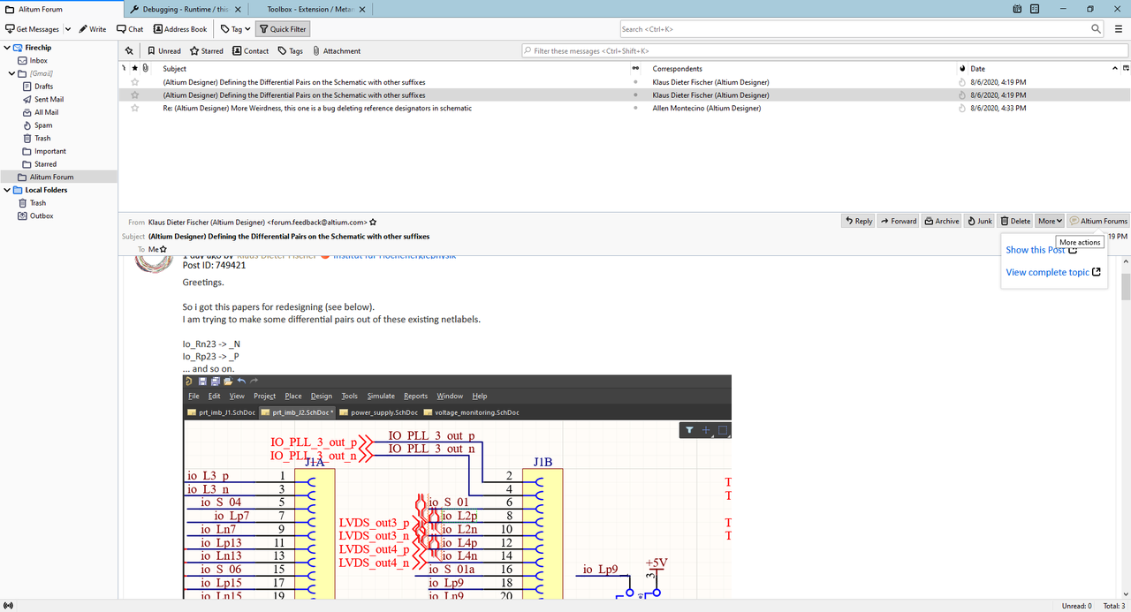1131x612 pixels.
Task: Click the search magnifier icon
Action: [1095, 29]
